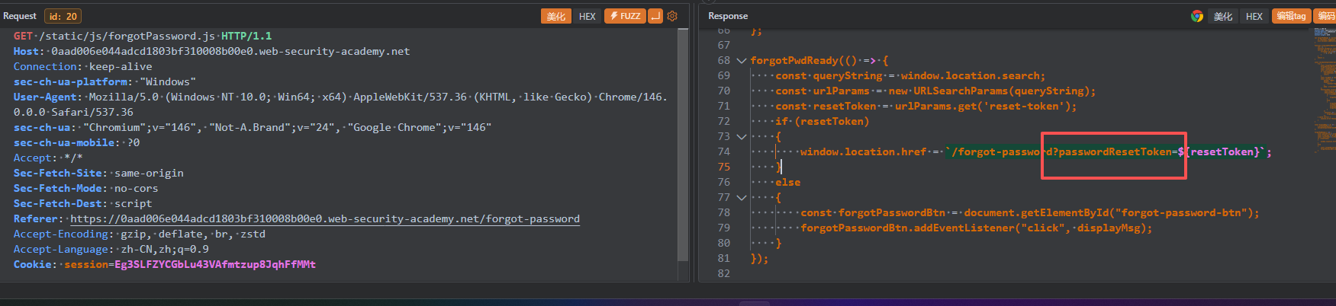Click the request settings gear icon
The height and width of the screenshot is (306, 1336).
672,16
